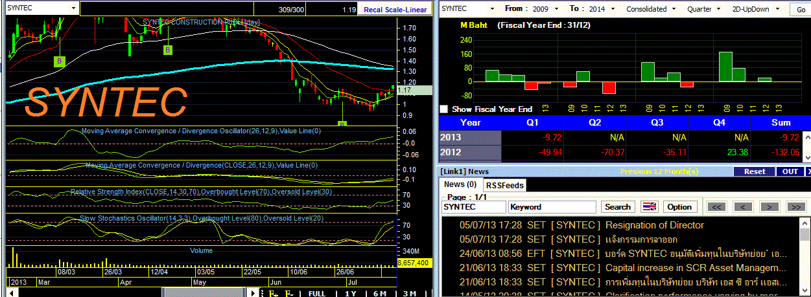Click the OUT button in news header
The height and width of the screenshot is (297, 811).
(790, 171)
